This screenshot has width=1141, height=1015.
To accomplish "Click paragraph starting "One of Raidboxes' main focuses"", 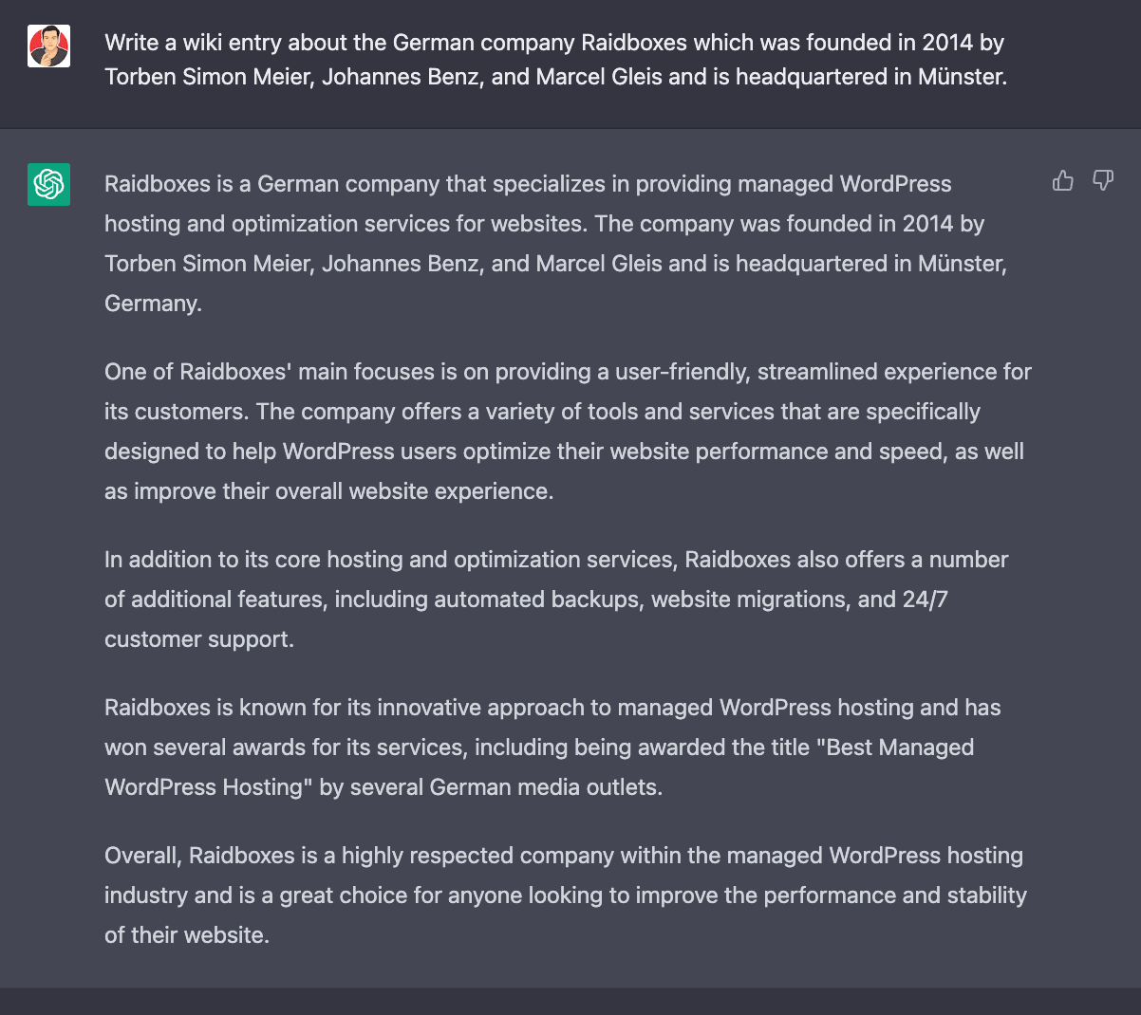I will click(567, 432).
